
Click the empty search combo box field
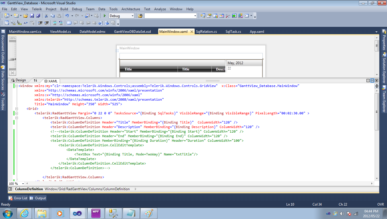tap(170, 16)
